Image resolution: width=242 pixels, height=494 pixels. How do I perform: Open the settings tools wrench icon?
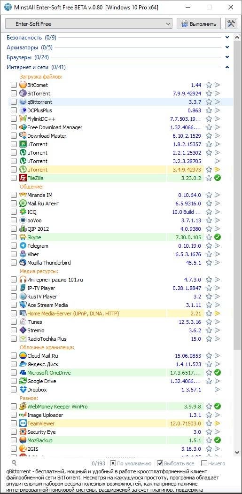click(231, 24)
